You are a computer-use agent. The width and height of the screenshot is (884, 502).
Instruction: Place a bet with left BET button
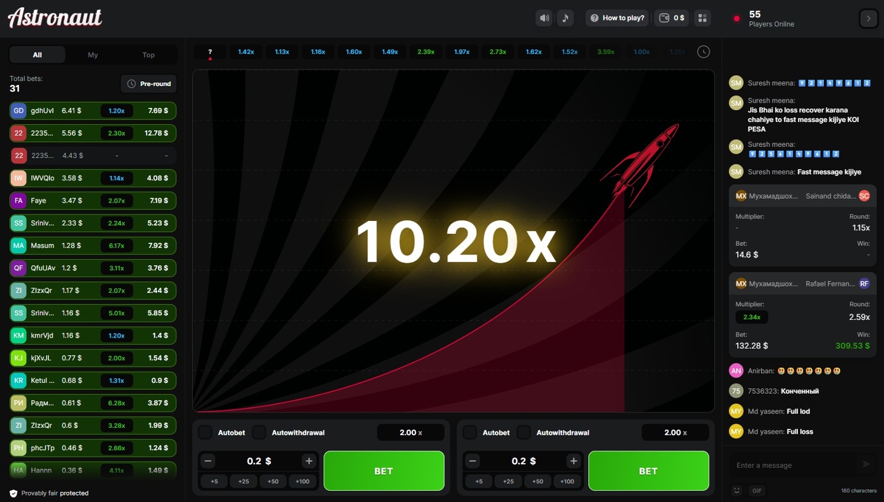pos(384,471)
